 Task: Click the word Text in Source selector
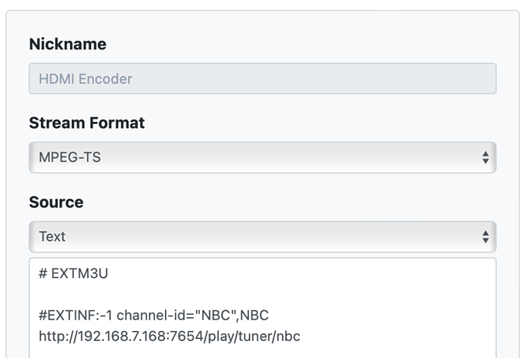click(52, 236)
